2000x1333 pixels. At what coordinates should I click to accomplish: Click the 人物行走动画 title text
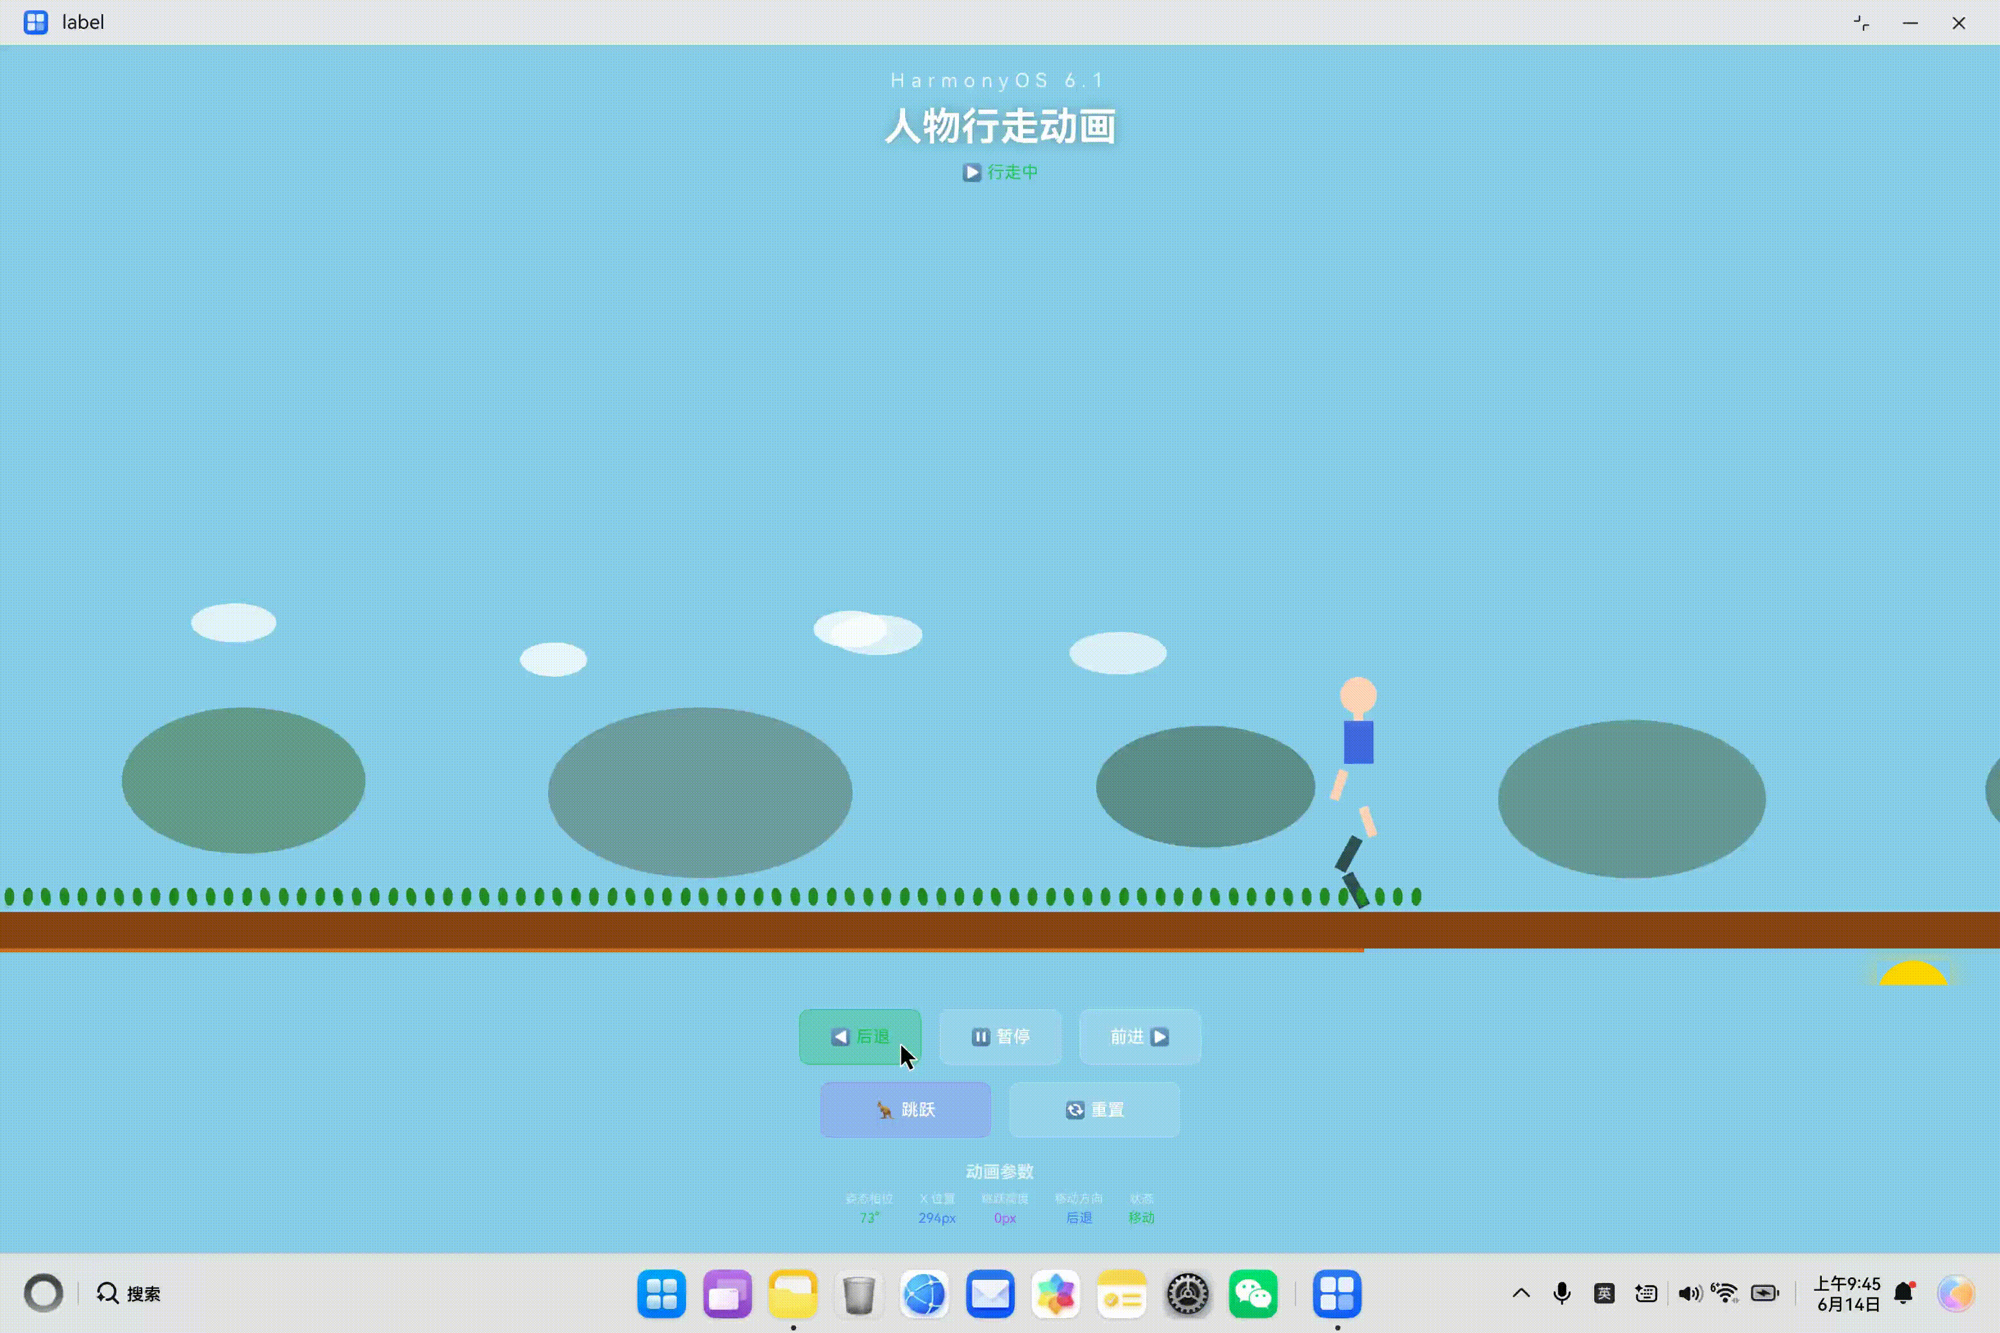[1000, 127]
